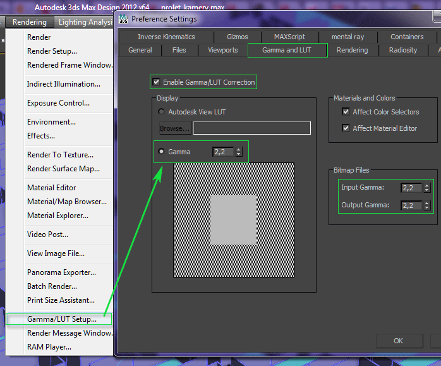441x366 pixels.
Task: Click the LUT file path field
Action: 252,128
